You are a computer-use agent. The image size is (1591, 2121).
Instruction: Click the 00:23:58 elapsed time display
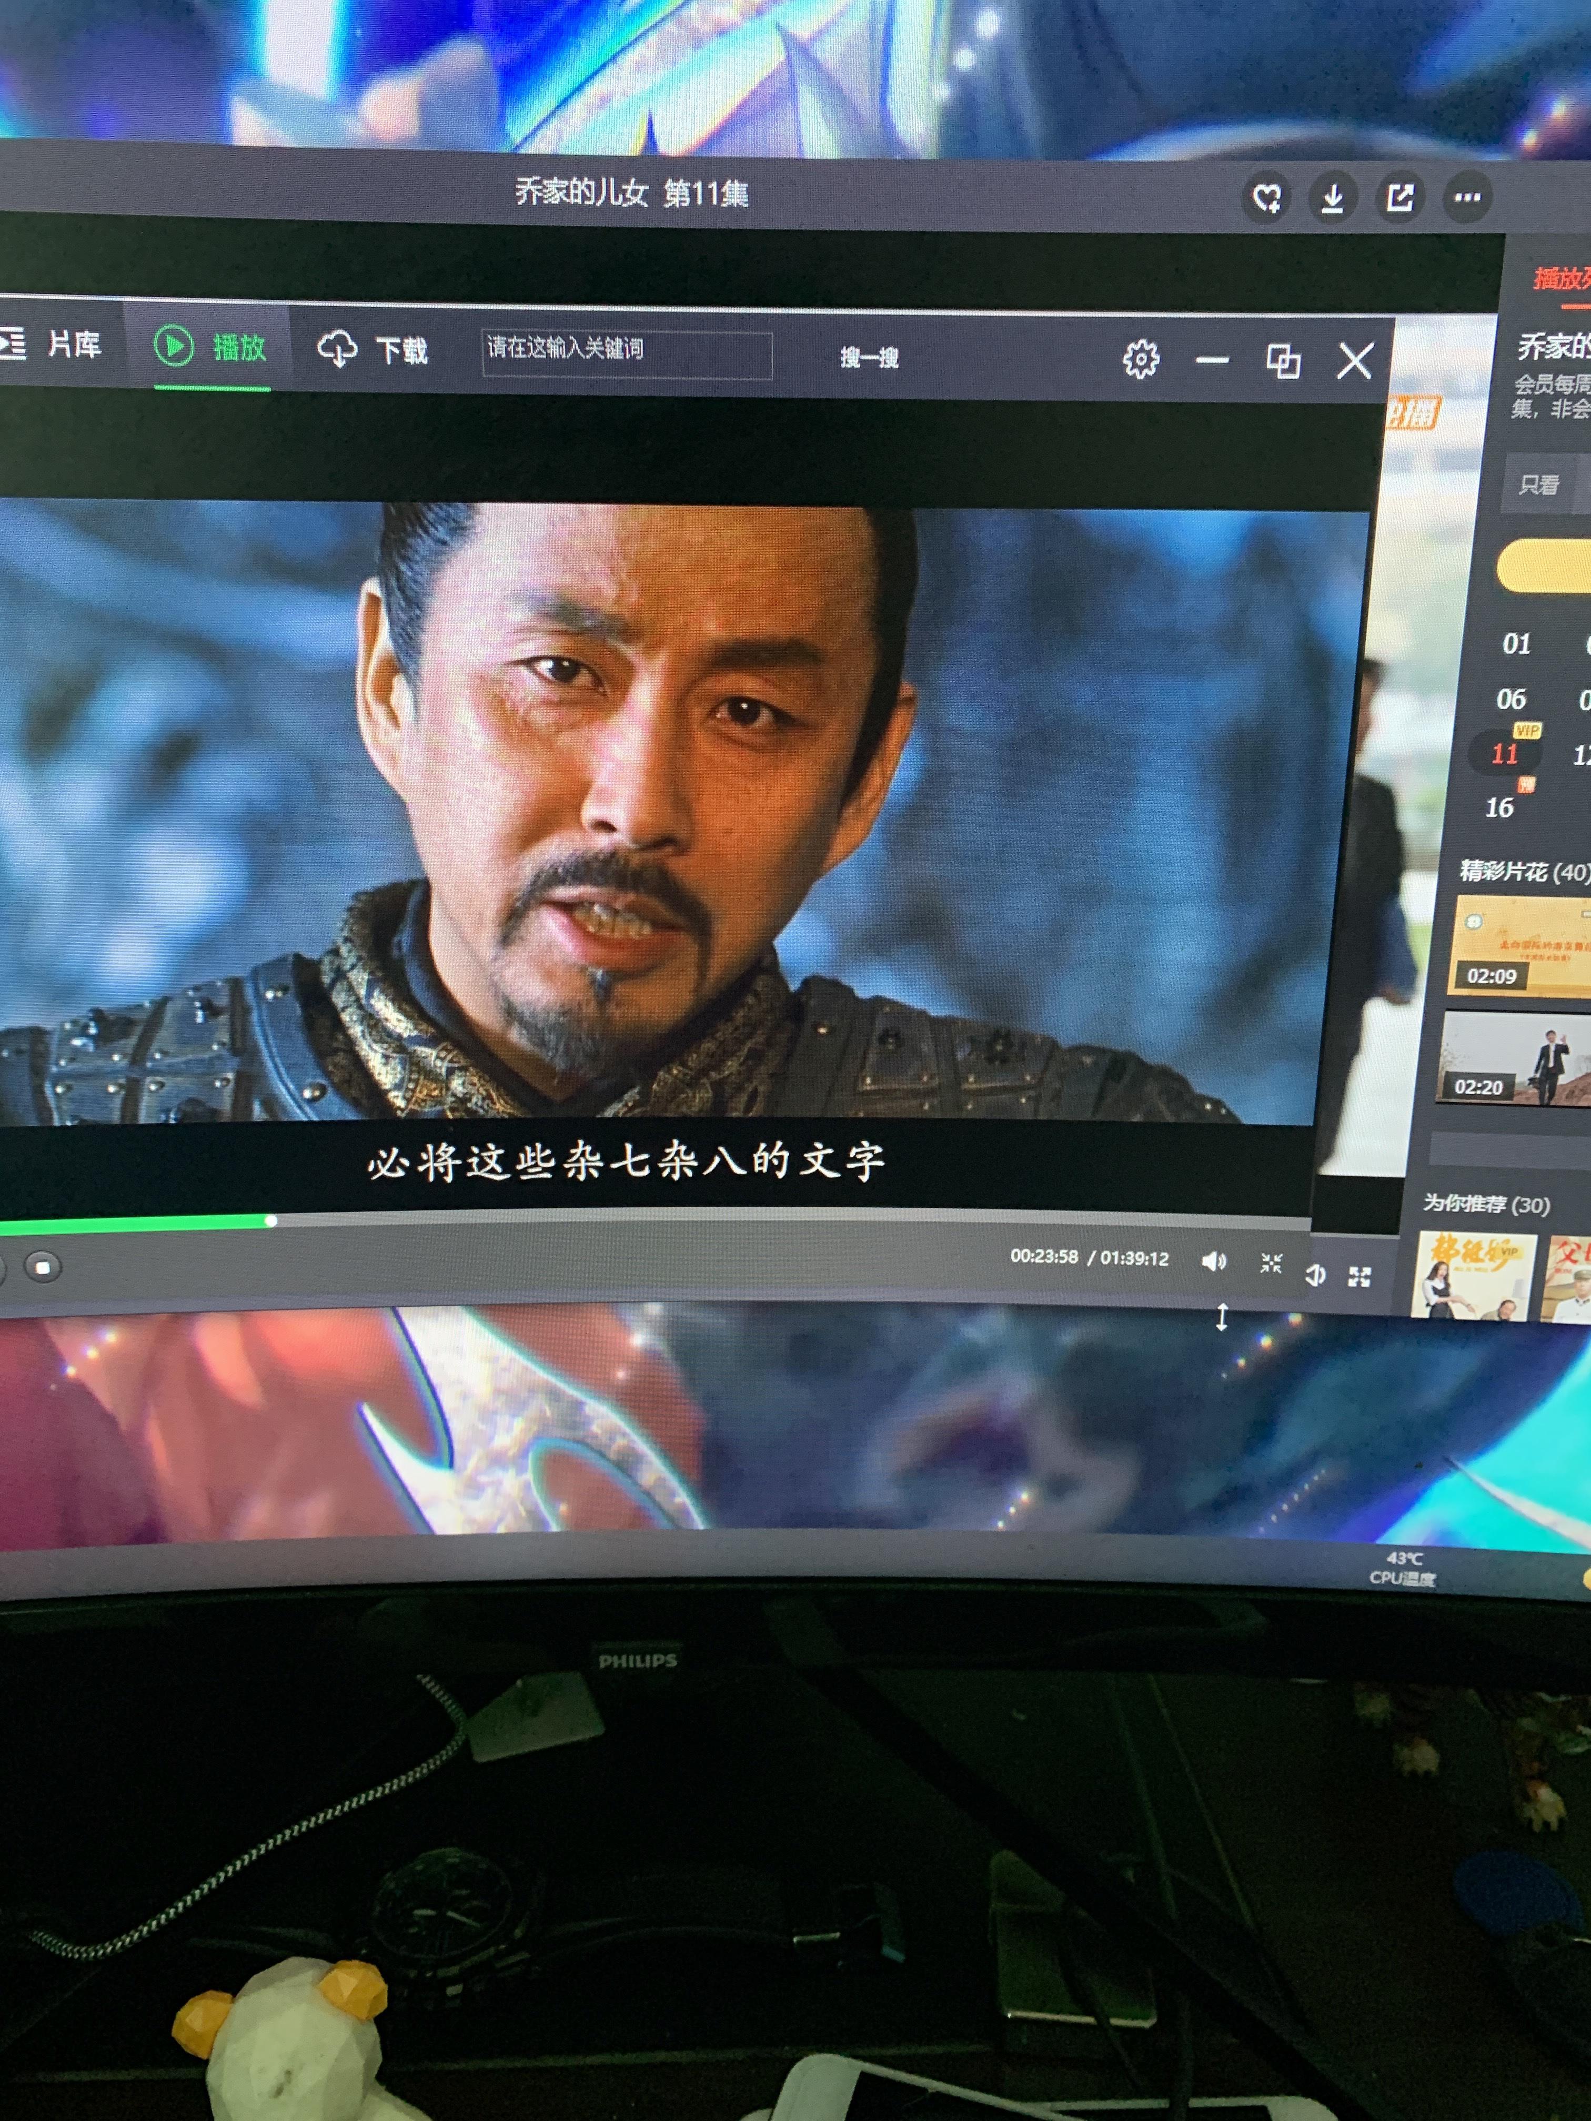pos(1043,1256)
